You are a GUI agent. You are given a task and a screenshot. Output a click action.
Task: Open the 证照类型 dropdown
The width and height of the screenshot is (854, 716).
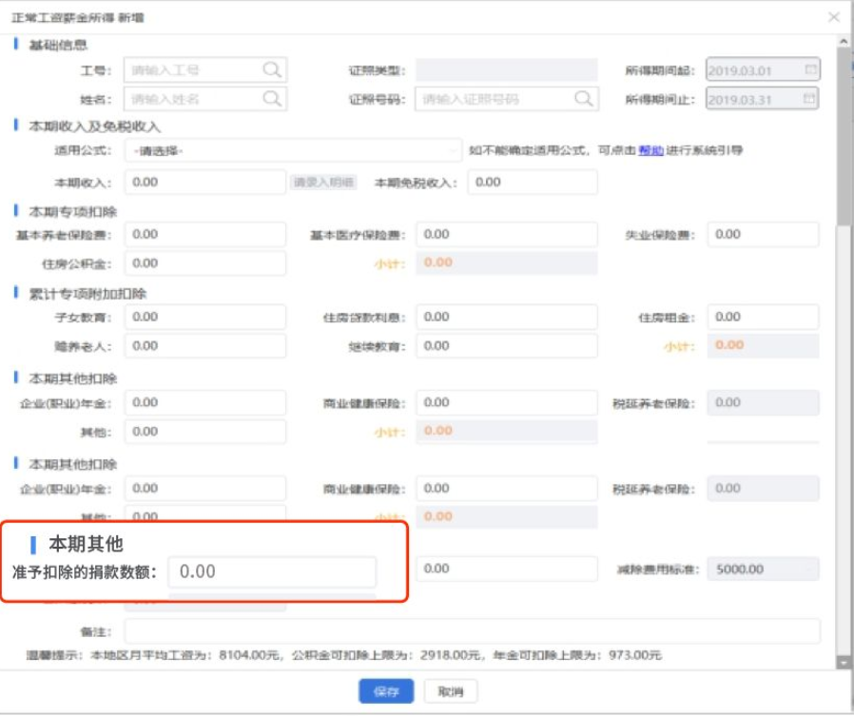pyautogui.click(x=507, y=70)
